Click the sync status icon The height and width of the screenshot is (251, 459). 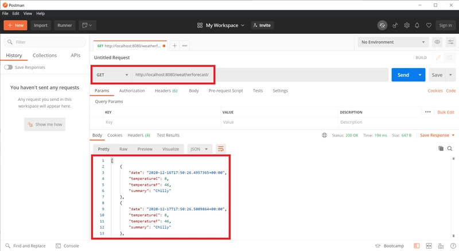[382, 25]
